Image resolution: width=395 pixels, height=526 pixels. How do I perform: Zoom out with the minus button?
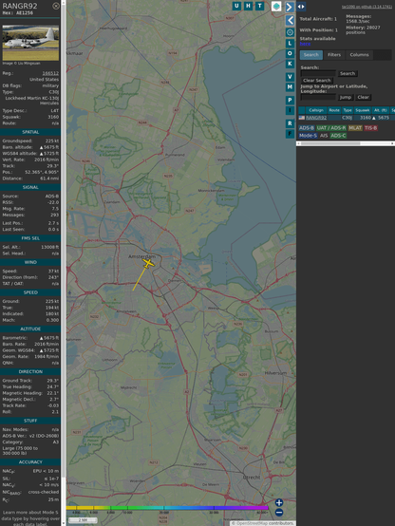tap(279, 513)
